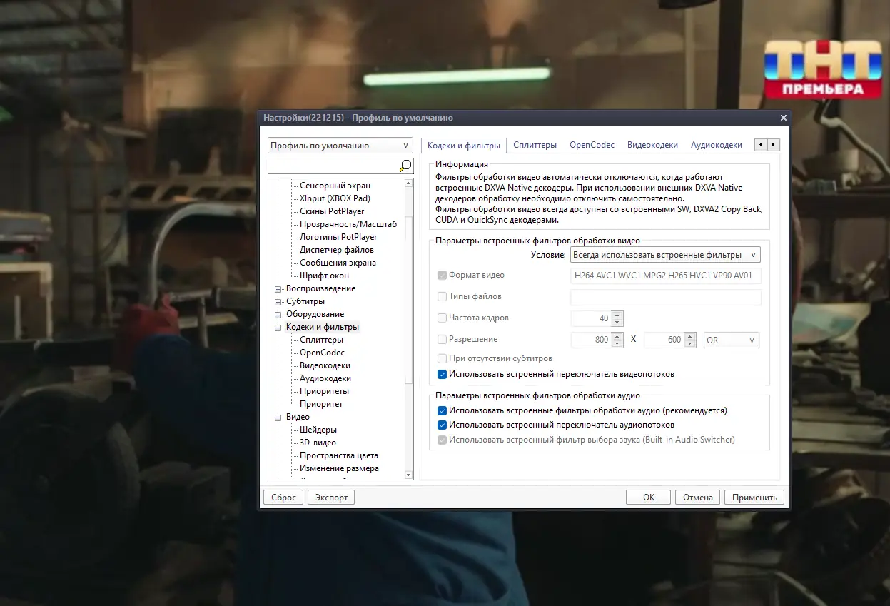Select Видеокодеки in the settings tree
Screen dimensions: 890x606
pyautogui.click(x=325, y=365)
